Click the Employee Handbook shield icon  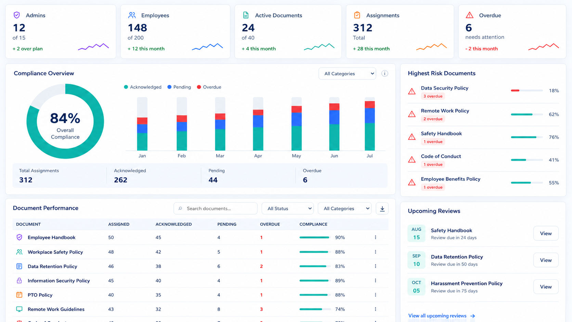(x=19, y=237)
